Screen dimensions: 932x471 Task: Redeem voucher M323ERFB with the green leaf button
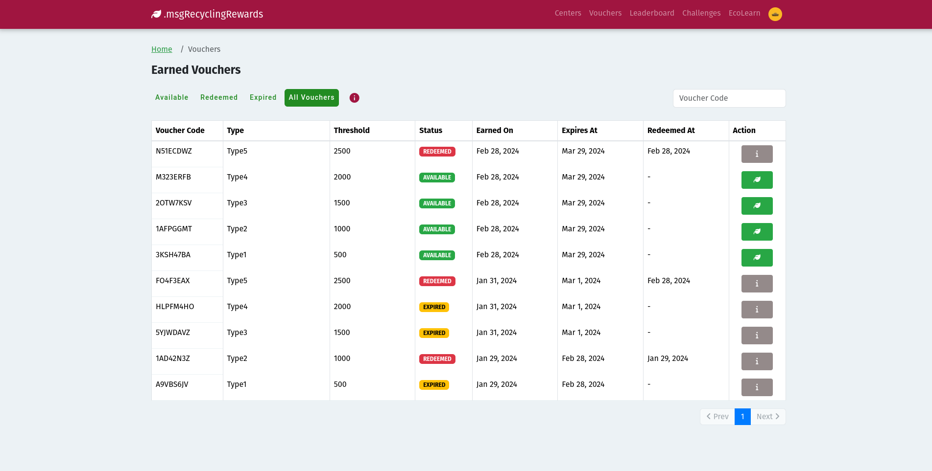(x=757, y=180)
